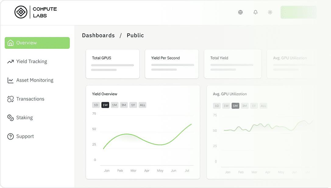Select 1Y range in GPU Utilization chart
Image resolution: width=331 pixels, height=188 pixels.
point(254,106)
